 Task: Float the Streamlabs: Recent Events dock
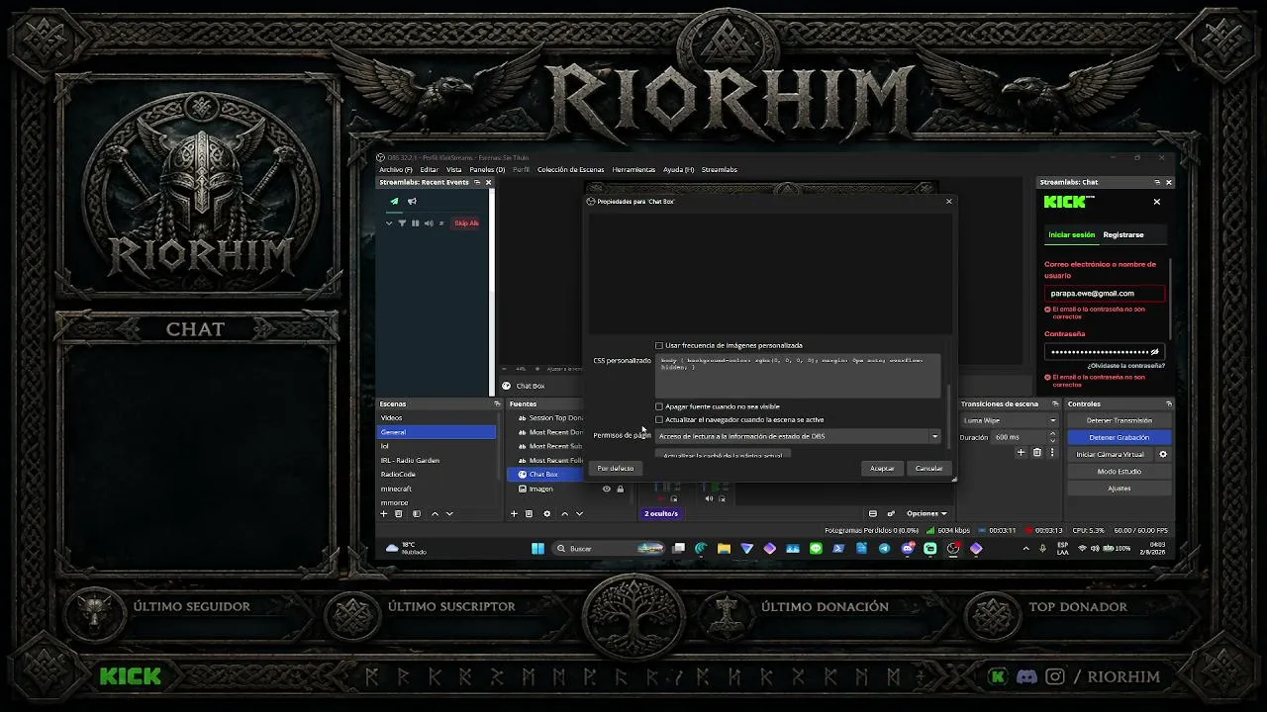point(476,182)
